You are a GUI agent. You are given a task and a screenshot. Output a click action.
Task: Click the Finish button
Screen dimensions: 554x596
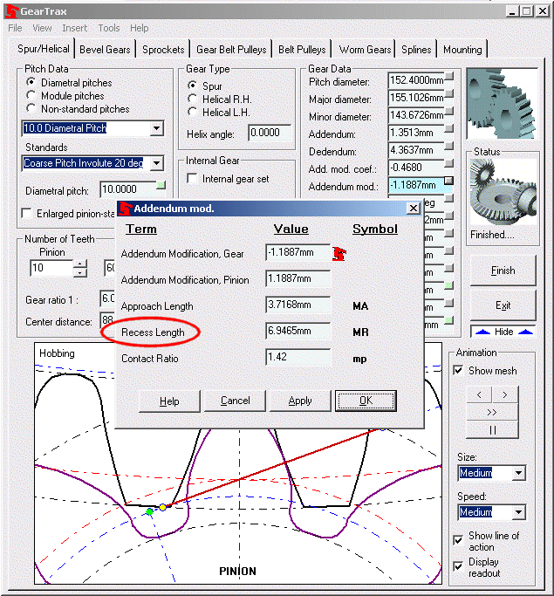click(503, 271)
